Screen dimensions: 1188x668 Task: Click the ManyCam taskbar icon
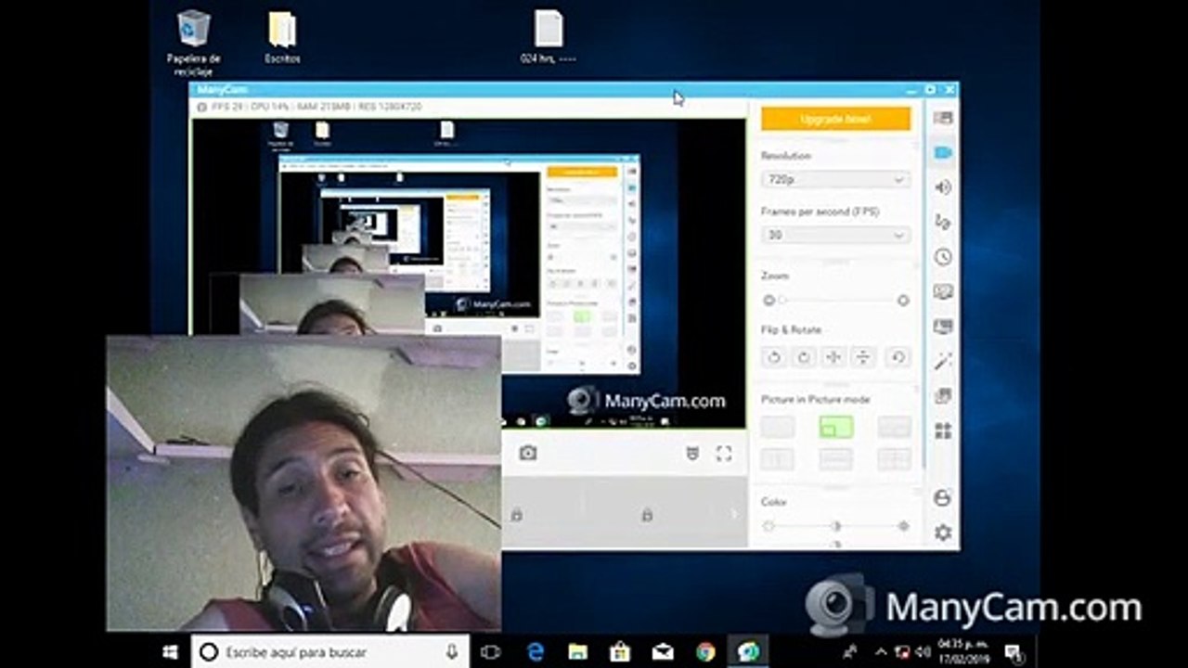click(748, 652)
